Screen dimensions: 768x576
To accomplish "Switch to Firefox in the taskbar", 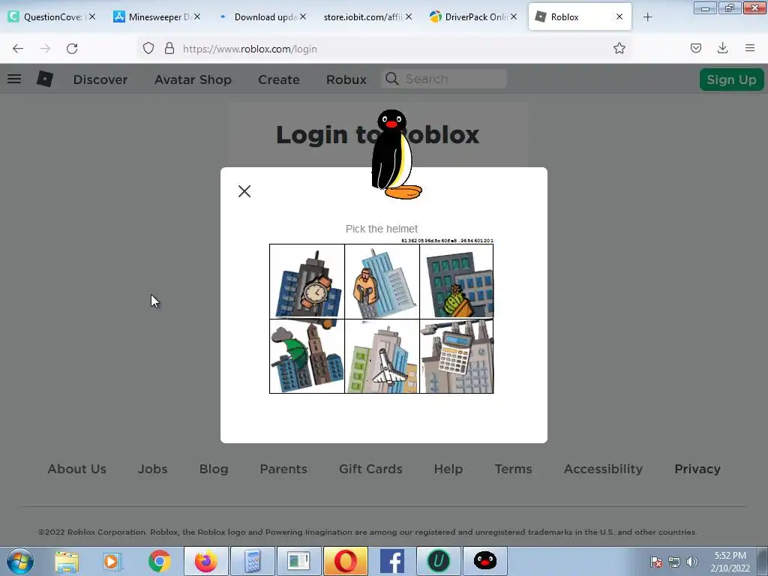I will point(205,561).
